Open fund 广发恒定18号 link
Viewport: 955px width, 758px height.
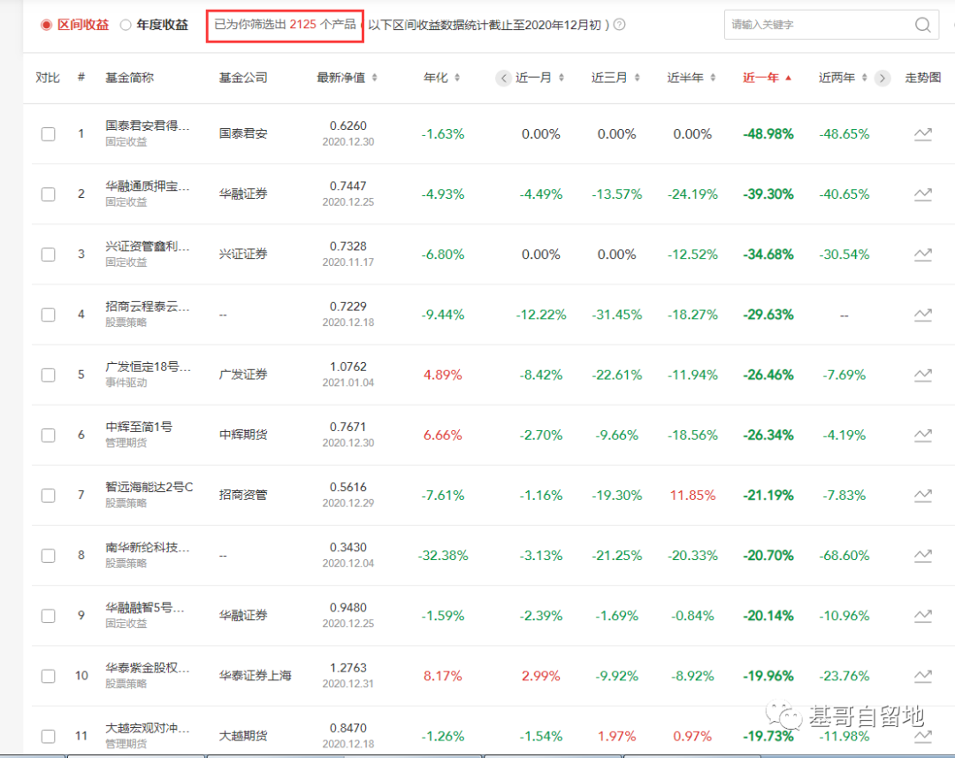click(x=148, y=367)
